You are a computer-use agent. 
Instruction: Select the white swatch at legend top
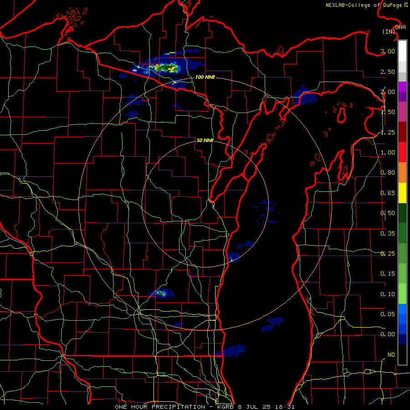[402, 51]
